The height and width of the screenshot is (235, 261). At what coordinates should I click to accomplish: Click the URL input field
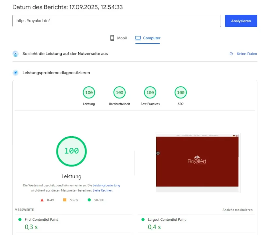116,21
